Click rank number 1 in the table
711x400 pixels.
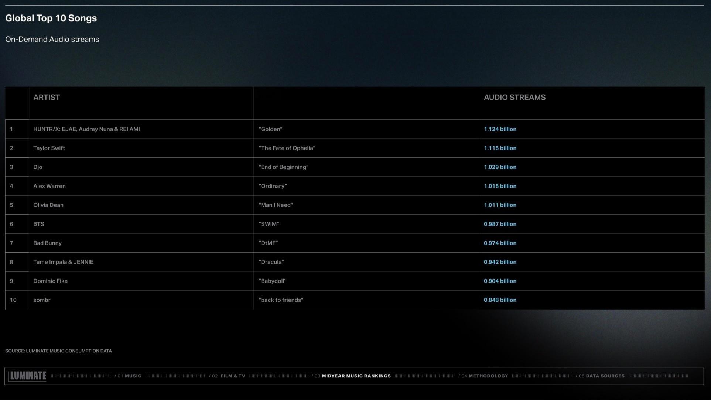(11, 129)
